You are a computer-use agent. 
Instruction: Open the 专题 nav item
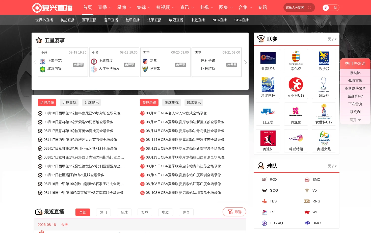(262, 8)
